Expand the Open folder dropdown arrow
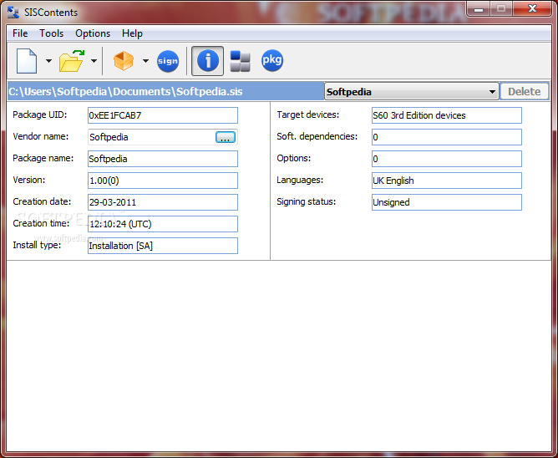Viewport: 558px width, 458px height. tap(94, 61)
